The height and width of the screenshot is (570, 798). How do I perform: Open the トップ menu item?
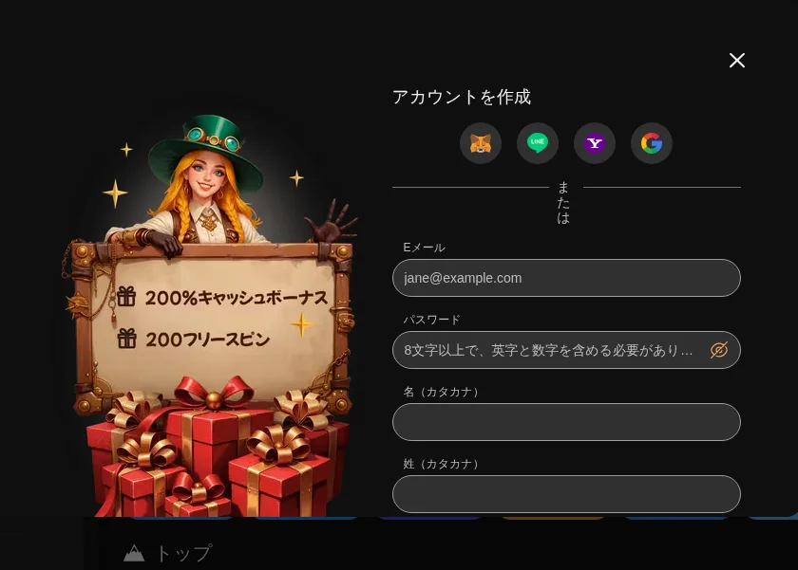(168, 553)
